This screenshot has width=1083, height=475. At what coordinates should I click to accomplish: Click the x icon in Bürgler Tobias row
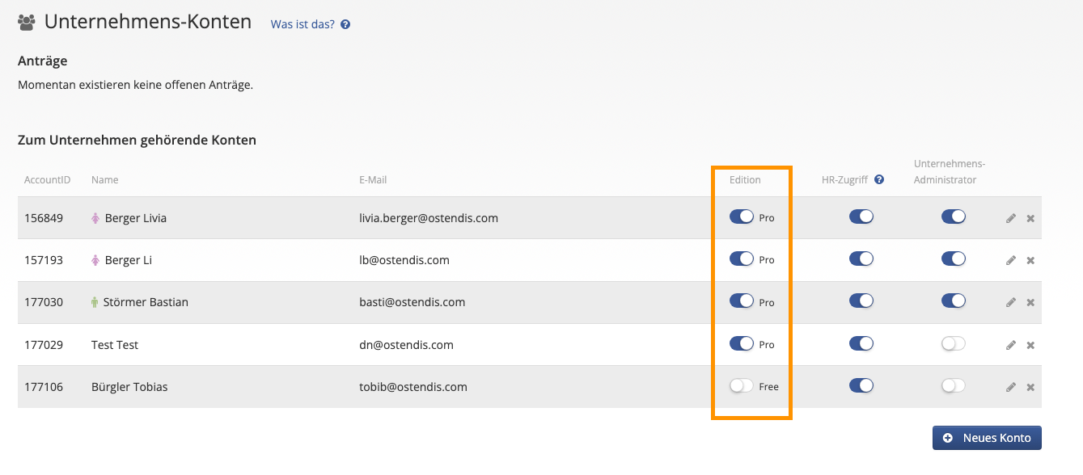(x=1030, y=387)
